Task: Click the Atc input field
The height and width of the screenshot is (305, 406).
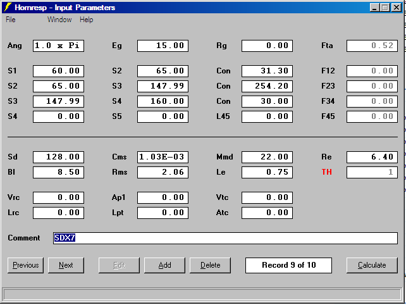Action: (268, 213)
